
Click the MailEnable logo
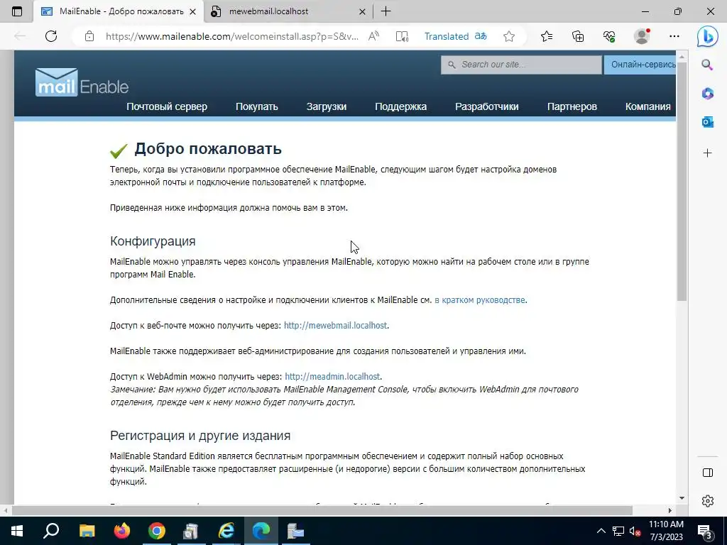coord(82,82)
